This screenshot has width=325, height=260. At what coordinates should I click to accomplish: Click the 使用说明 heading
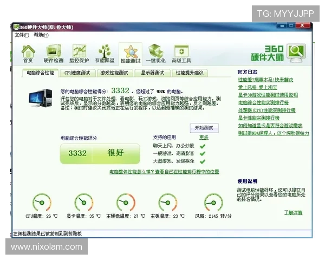coord(248,181)
